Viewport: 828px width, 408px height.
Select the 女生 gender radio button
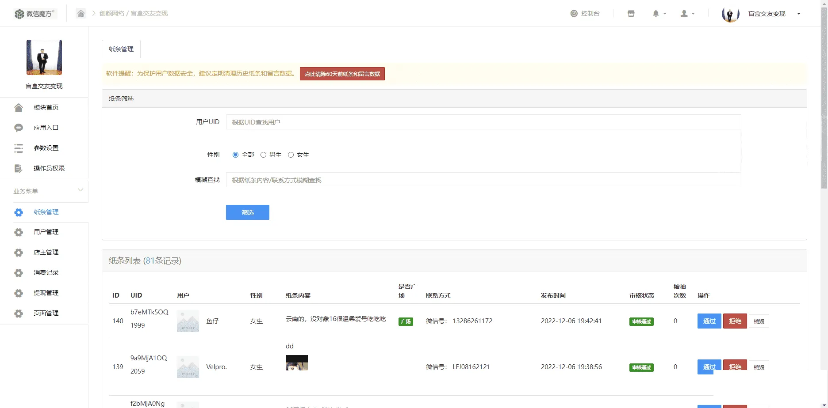click(x=291, y=155)
